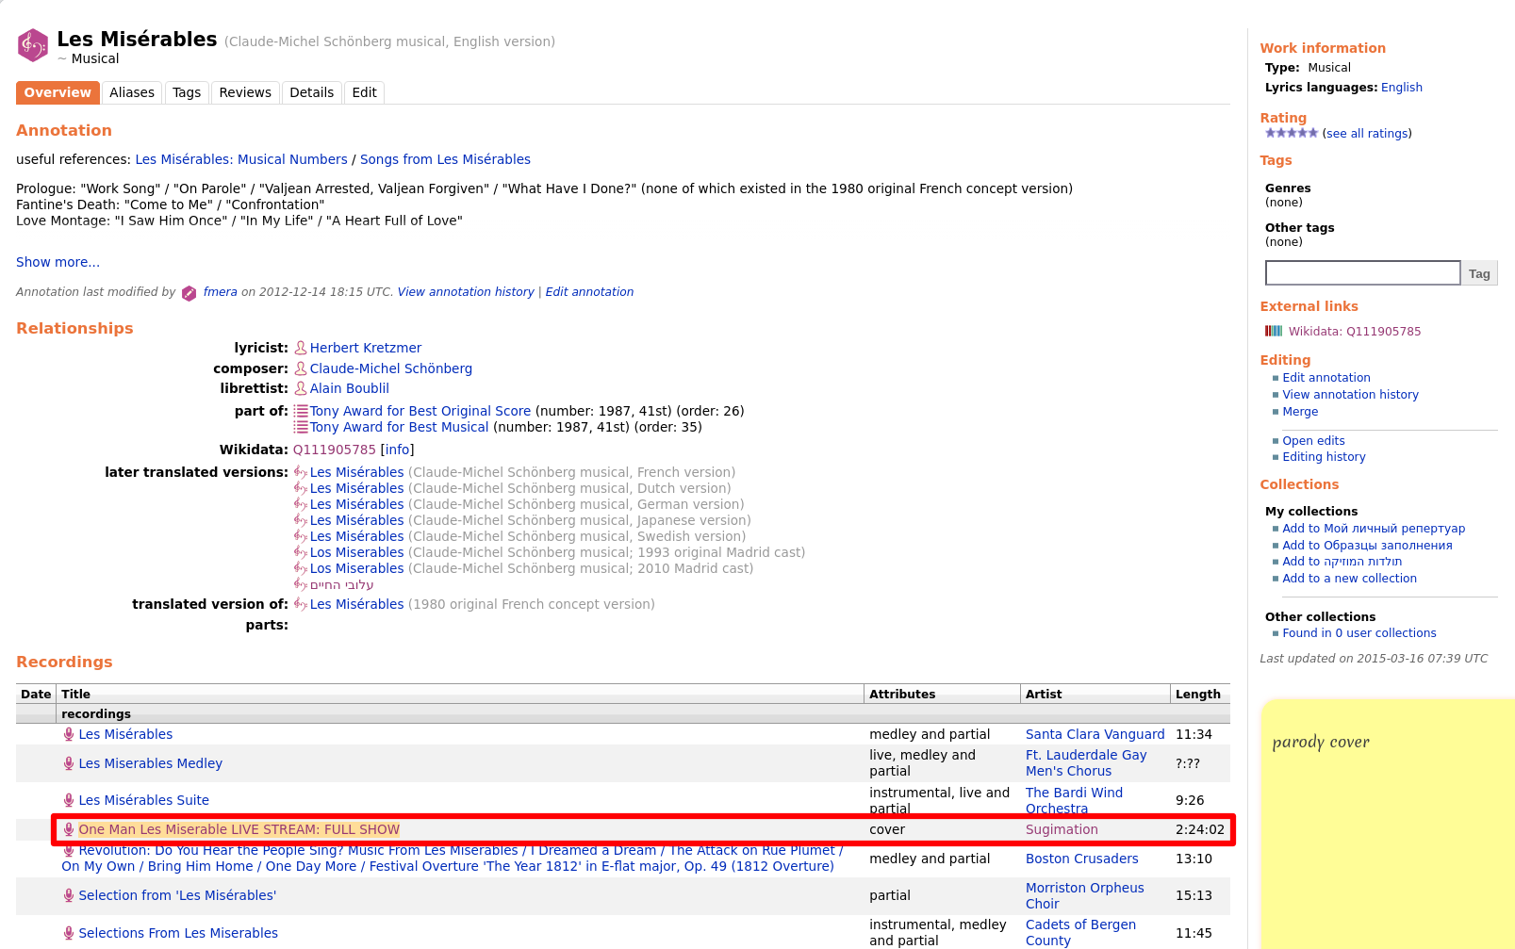Open Sugimation artist link

(x=1062, y=829)
